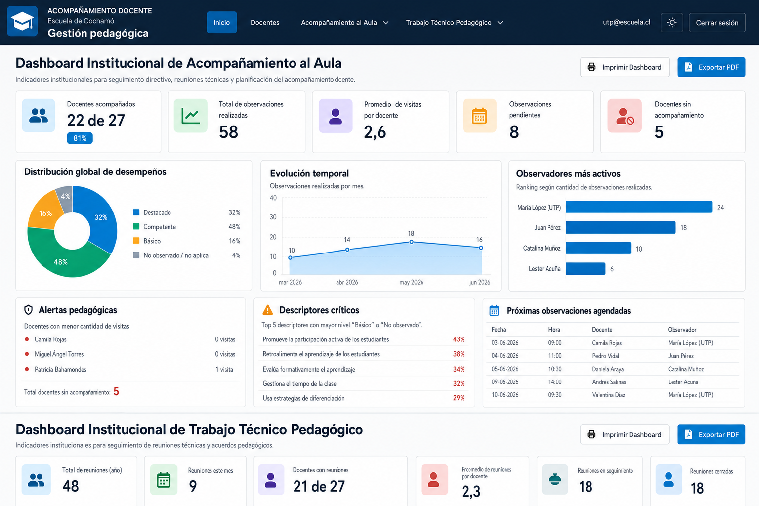Click the Alertas pedagógicas shield icon

[29, 310]
